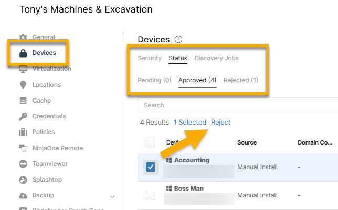Click the Policies clipboard icon
The image size is (338, 210).
(x=23, y=132)
